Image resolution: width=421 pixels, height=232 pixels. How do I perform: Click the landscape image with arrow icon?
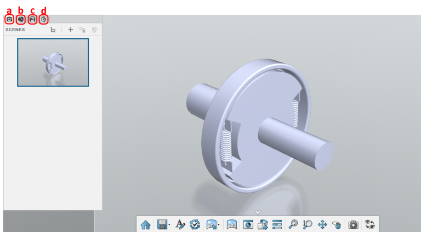point(211,224)
